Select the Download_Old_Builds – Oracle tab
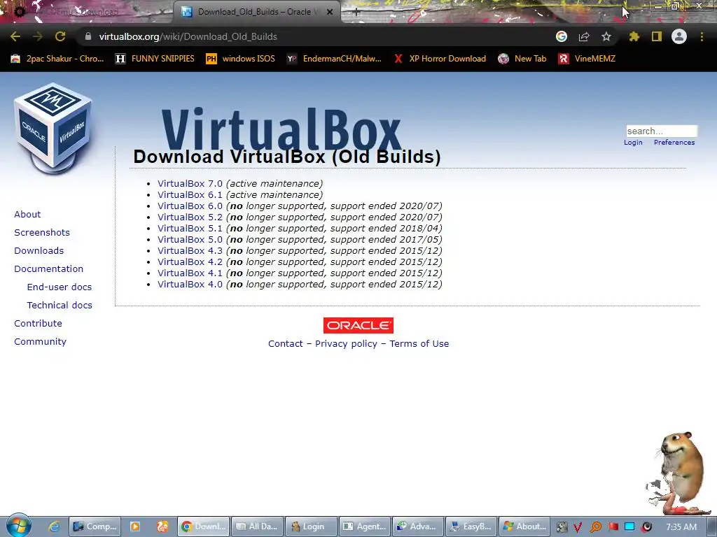The image size is (717, 537). click(x=257, y=12)
